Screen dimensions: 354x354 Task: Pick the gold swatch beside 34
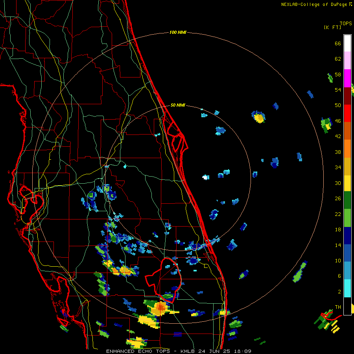pyautogui.click(x=347, y=166)
